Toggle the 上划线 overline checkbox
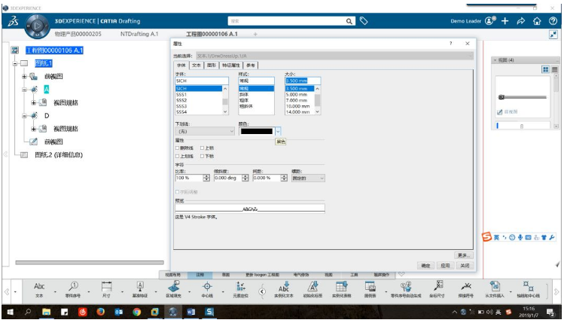This screenshot has width=564, height=323. tap(177, 156)
